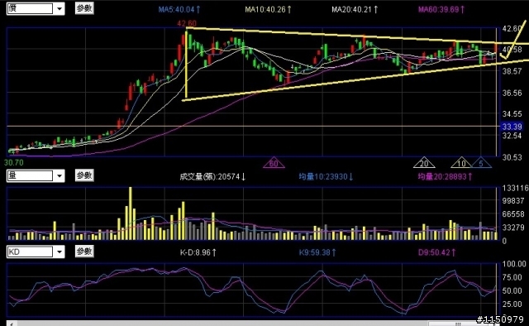Click the MA5:40.04 label
529x326 pixels.
179,9
